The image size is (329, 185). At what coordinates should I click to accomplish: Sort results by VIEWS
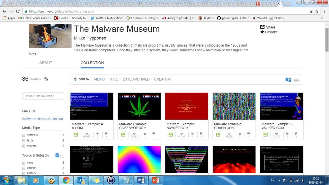point(99,79)
